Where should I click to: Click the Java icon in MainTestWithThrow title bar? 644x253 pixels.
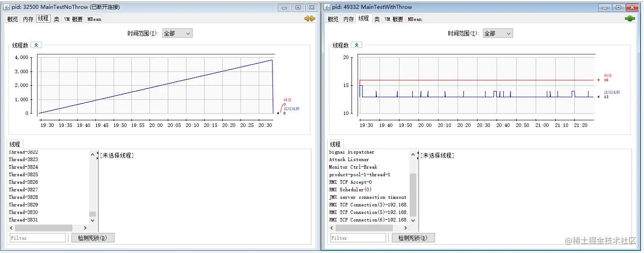coord(327,7)
